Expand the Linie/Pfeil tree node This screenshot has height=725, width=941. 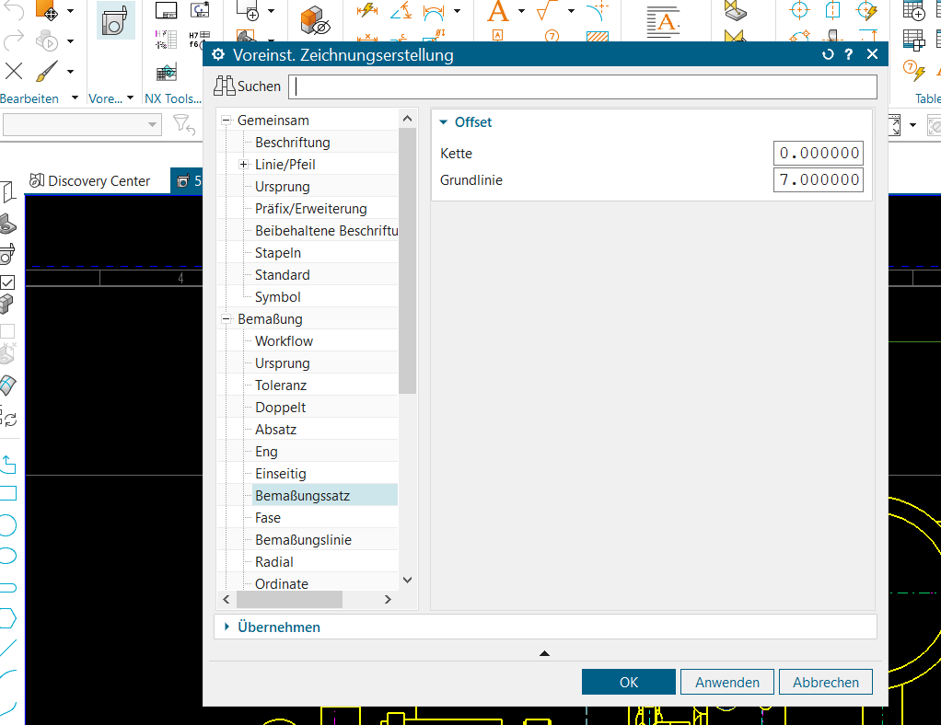[x=244, y=165]
